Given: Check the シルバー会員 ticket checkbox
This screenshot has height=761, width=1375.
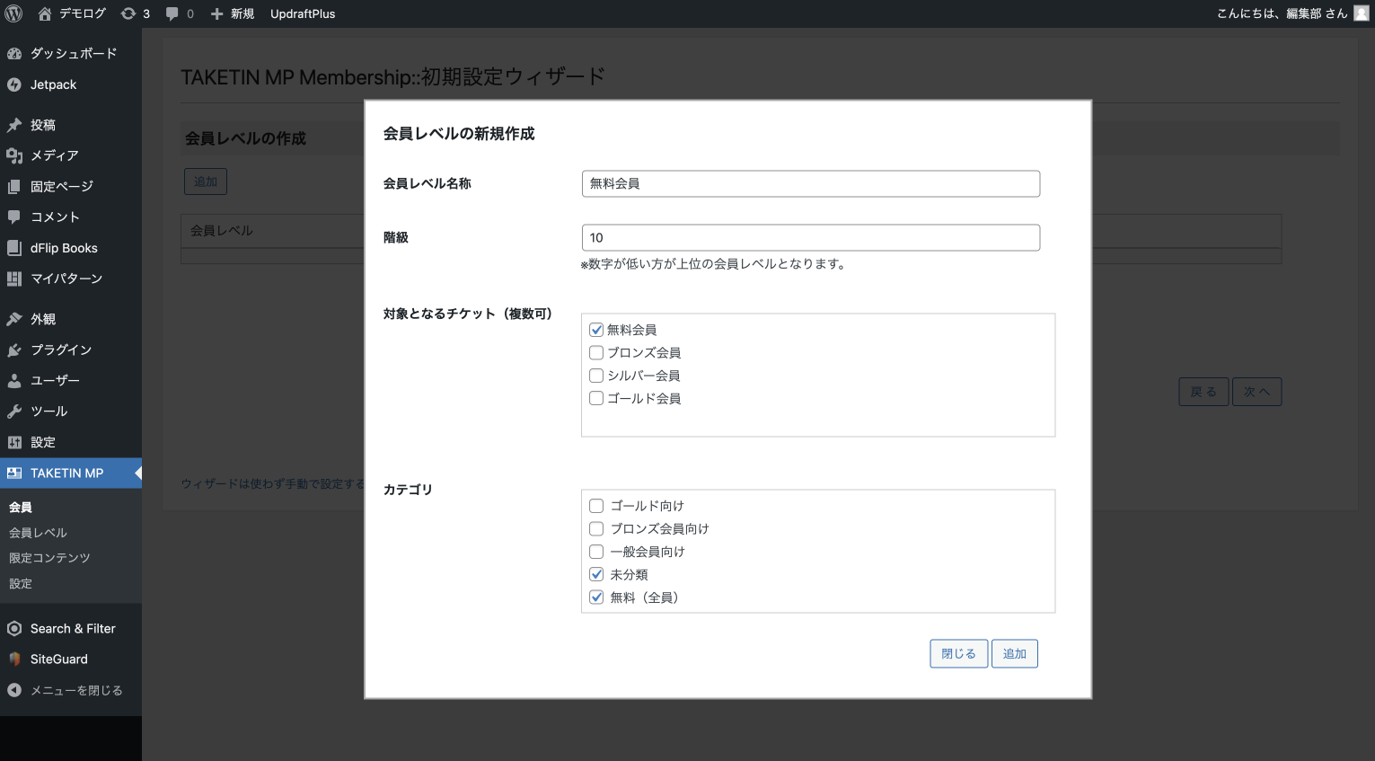Looking at the screenshot, I should pyautogui.click(x=596, y=376).
